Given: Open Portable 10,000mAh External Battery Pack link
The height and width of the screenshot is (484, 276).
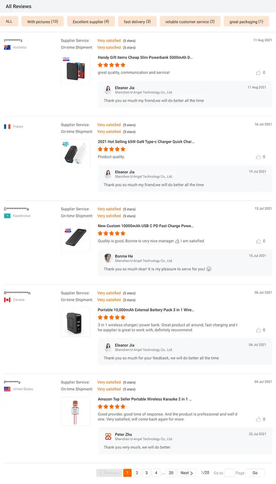Looking at the screenshot, I should 146,310.
